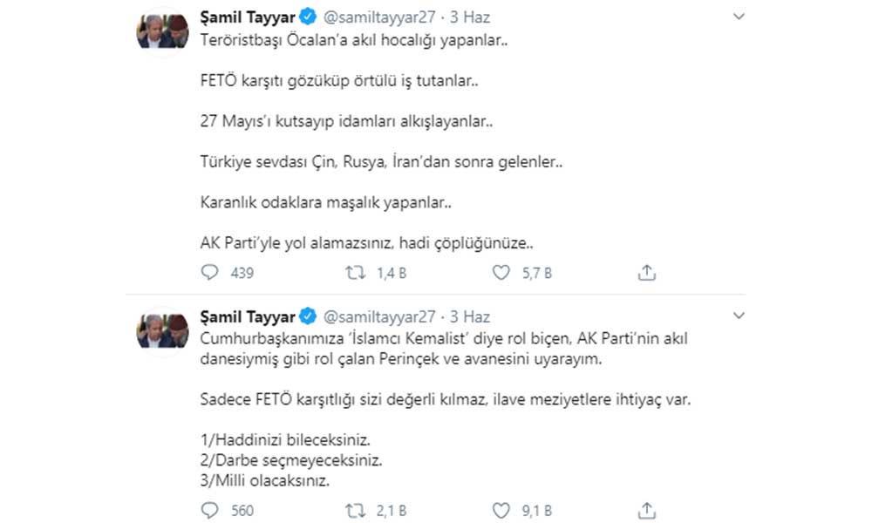Screen dimensions: 872x523
Task: Click the verified badge on the first tweet
Action: click(x=309, y=17)
